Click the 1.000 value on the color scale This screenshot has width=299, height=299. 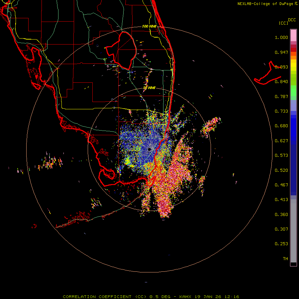(x=281, y=37)
